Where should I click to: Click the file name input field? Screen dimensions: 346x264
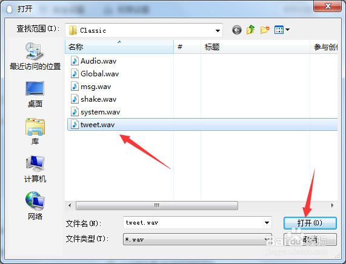tap(193, 223)
